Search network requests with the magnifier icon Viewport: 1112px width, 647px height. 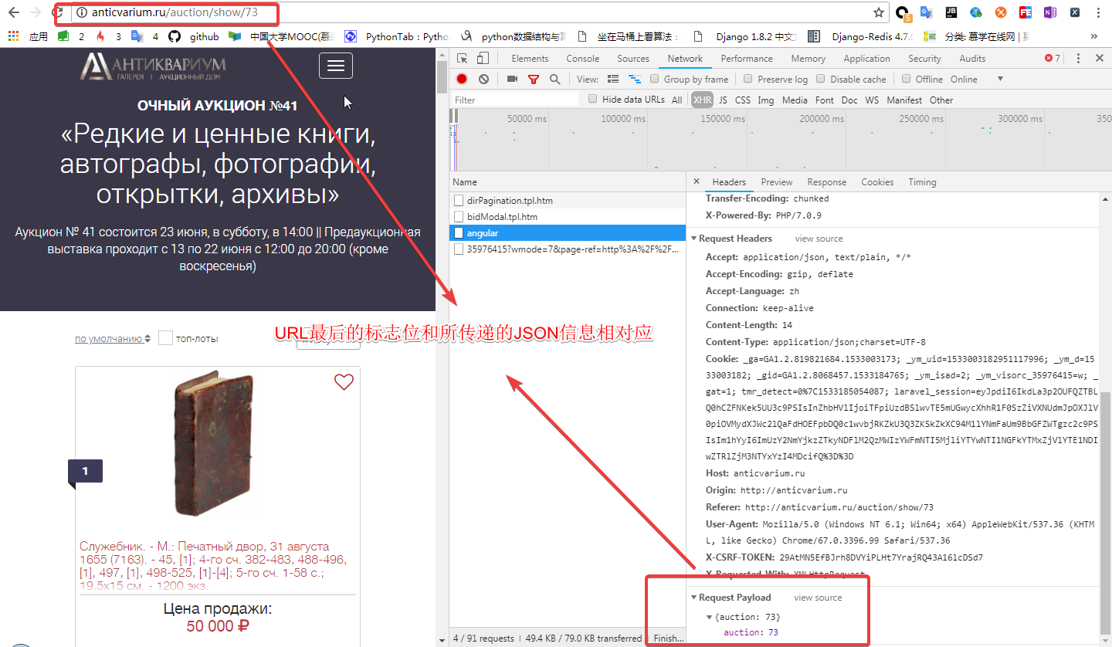click(554, 79)
